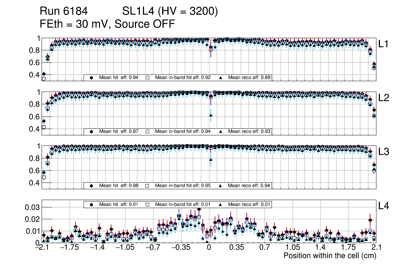
Task: Click the triangle marker in L1 legend
Action: pyautogui.click(x=221, y=78)
